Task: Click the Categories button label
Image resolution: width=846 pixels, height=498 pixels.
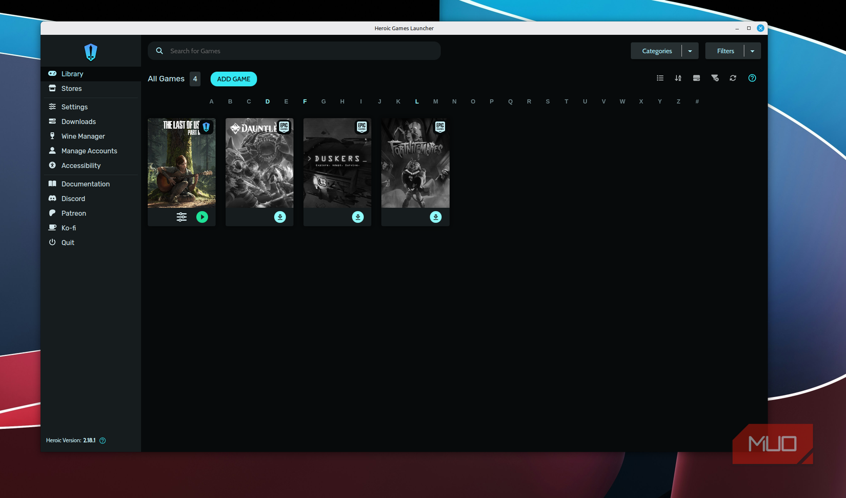Action: [657, 51]
